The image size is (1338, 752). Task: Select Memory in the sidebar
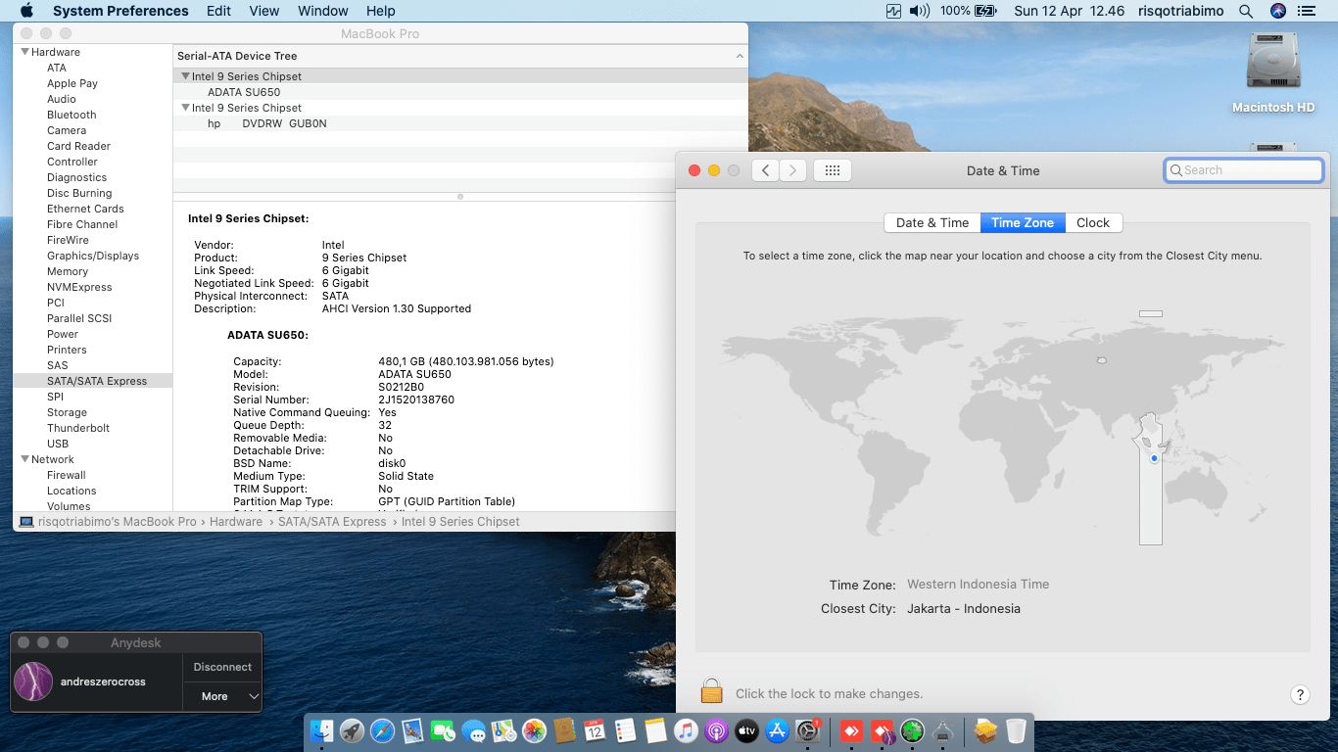[68, 271]
